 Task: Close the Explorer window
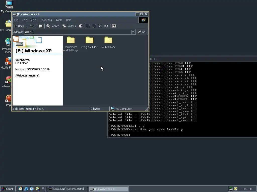tap(146, 14)
